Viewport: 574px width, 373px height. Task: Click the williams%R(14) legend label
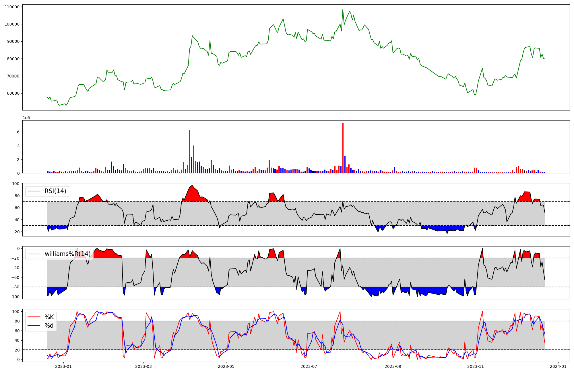67,254
